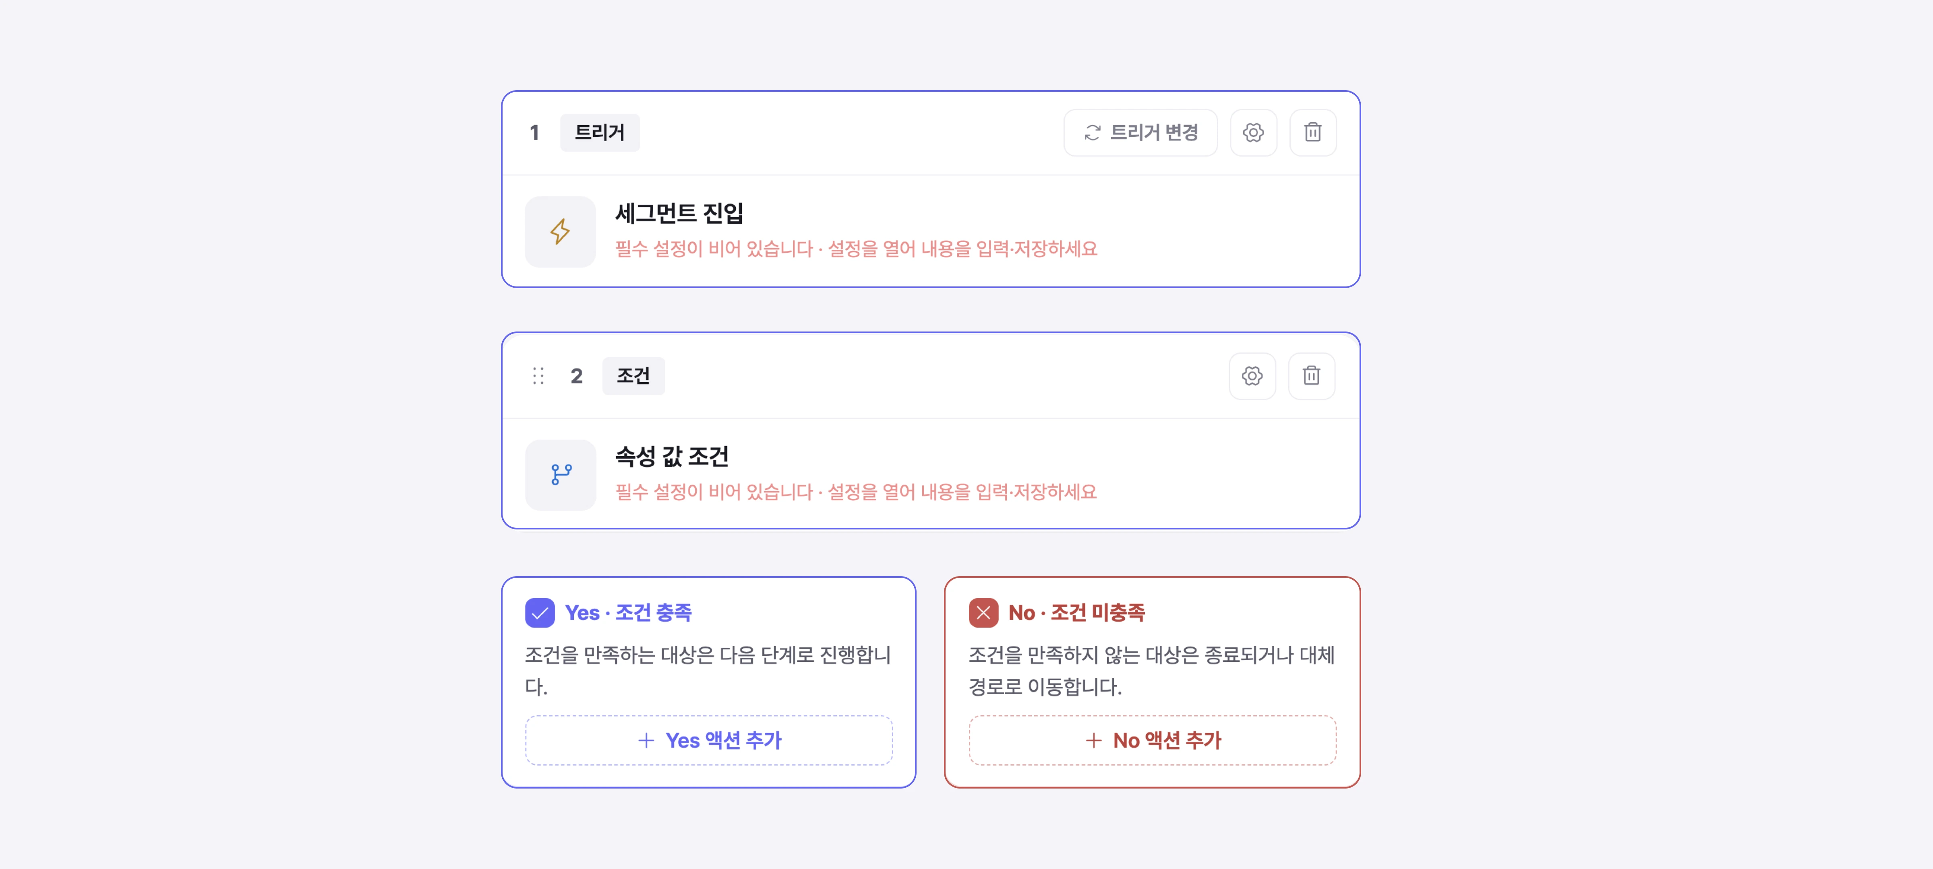Select the Yes · 조건 충족 heading
Screen dimensions: 1933x869
click(x=628, y=613)
